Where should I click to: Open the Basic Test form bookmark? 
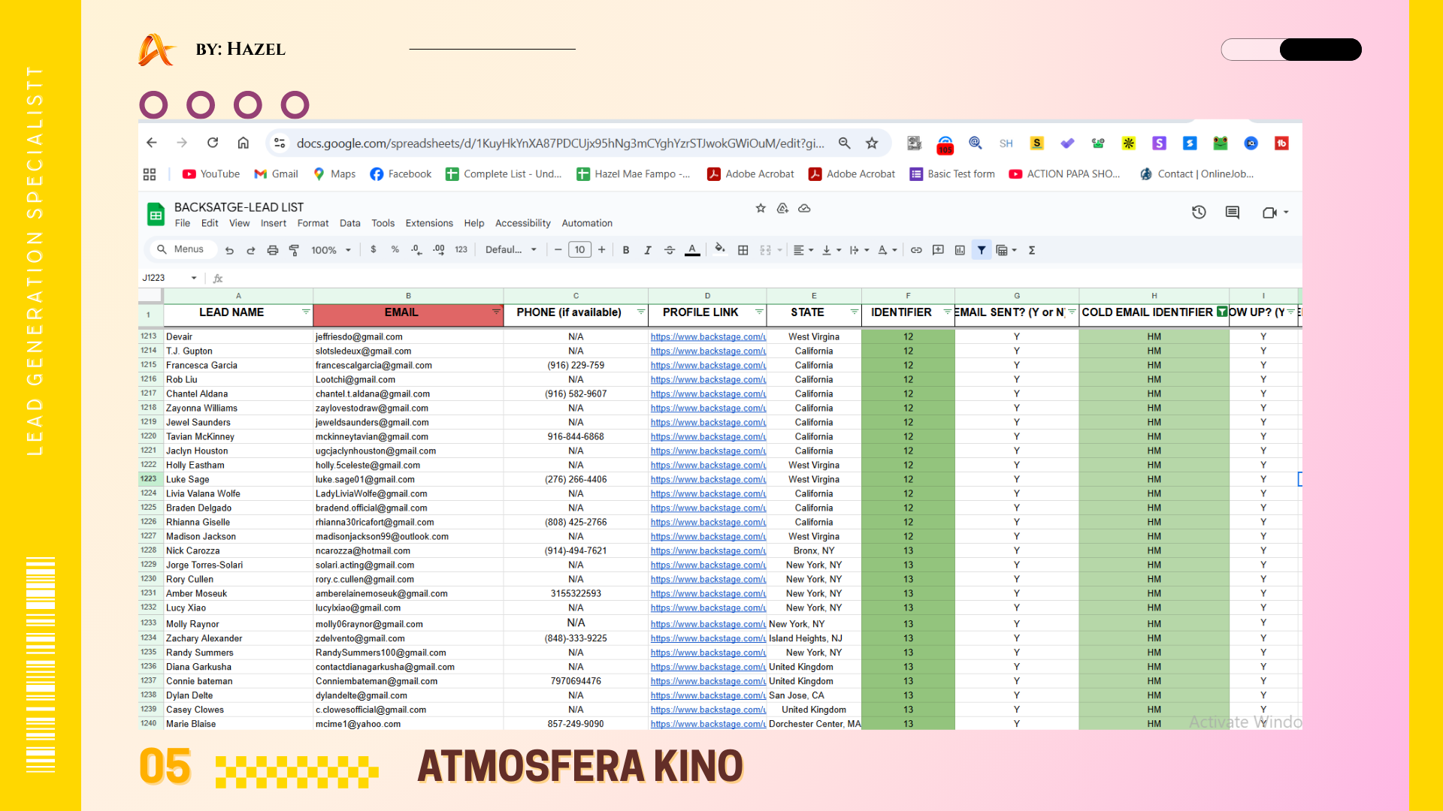coord(951,173)
